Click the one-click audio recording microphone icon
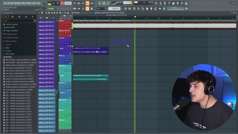 pyautogui.click(x=165, y=3)
